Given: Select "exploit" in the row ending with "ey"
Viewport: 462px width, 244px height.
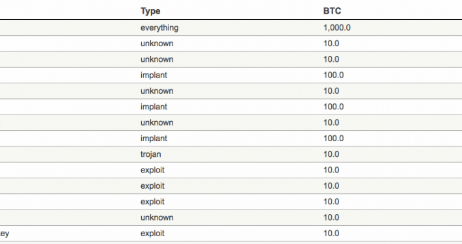Looking at the screenshot, I should (x=152, y=234).
